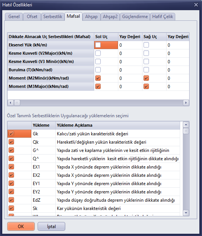Grab the horizontal scrollbar thumb
Screen dimensions: 202x236
point(17,103)
